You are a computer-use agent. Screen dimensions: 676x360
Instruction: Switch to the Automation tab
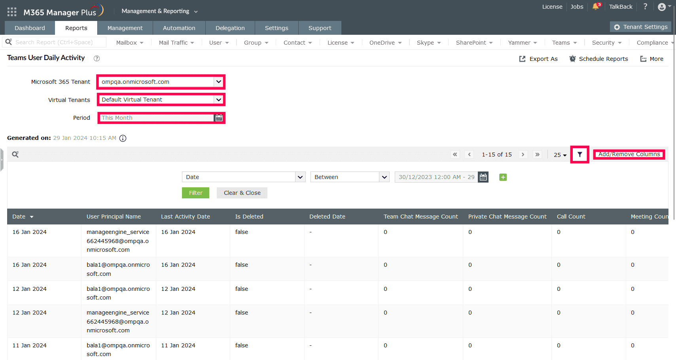pos(179,28)
